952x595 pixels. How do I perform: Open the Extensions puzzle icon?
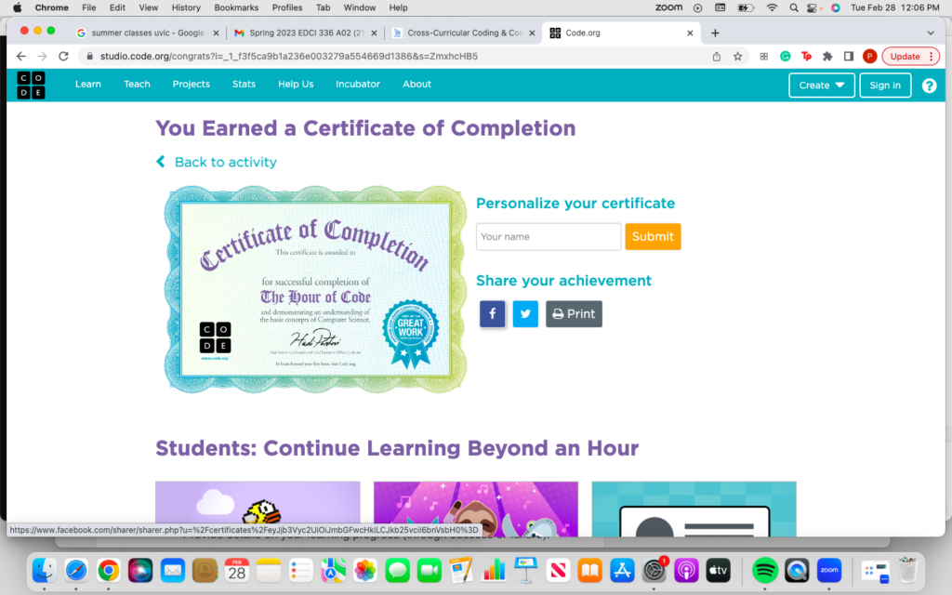[827, 56]
